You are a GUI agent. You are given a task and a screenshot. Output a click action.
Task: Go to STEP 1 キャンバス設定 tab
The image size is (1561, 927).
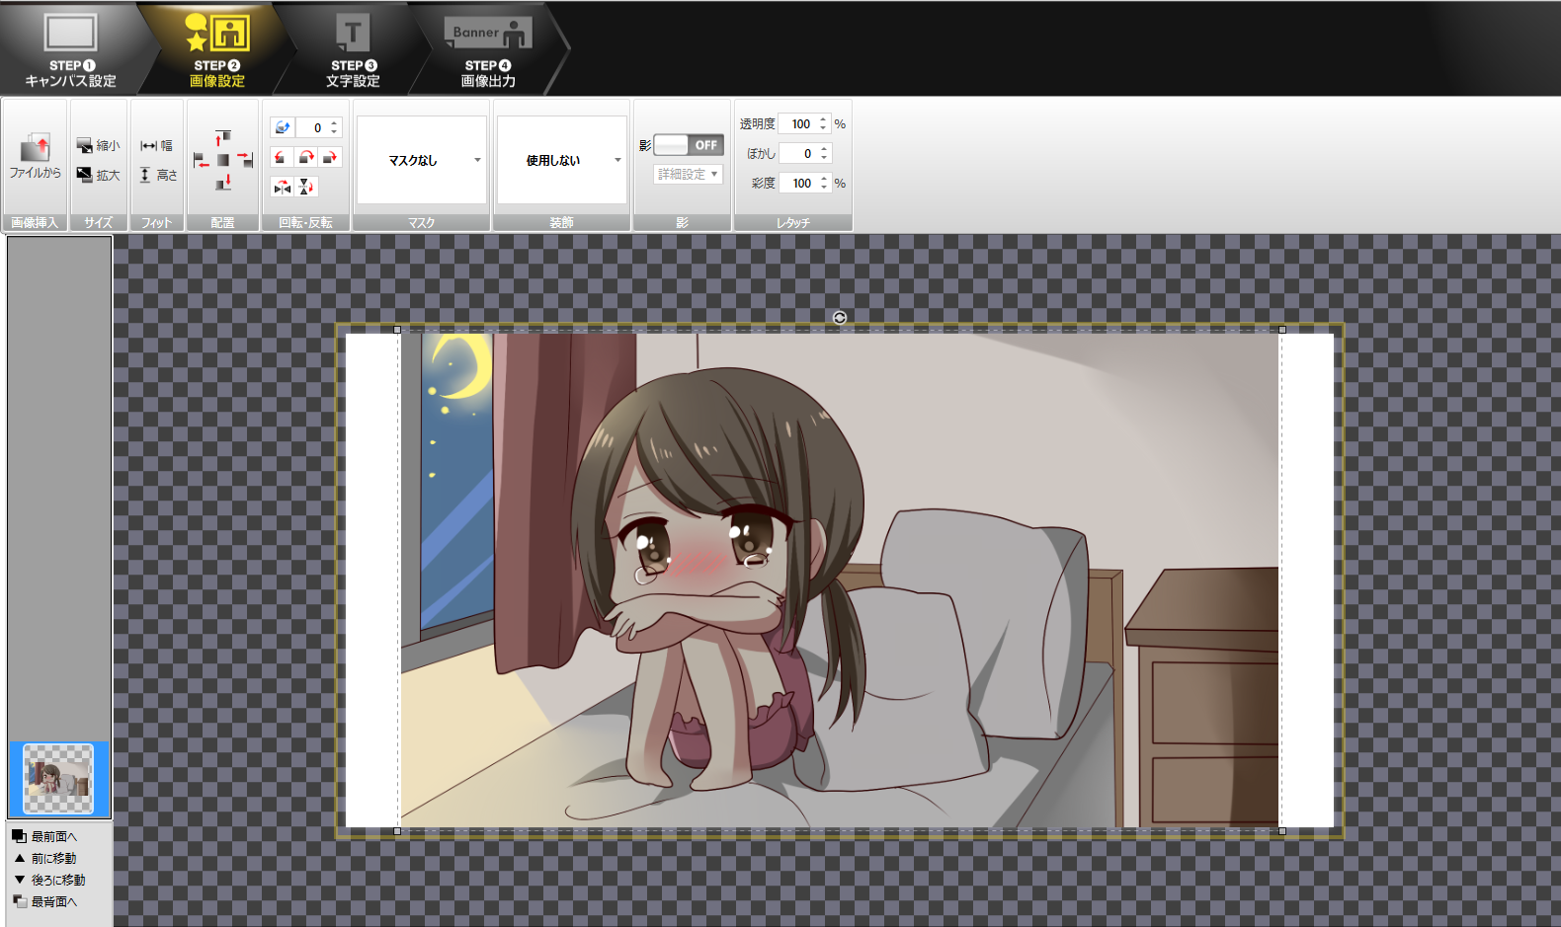(70, 49)
